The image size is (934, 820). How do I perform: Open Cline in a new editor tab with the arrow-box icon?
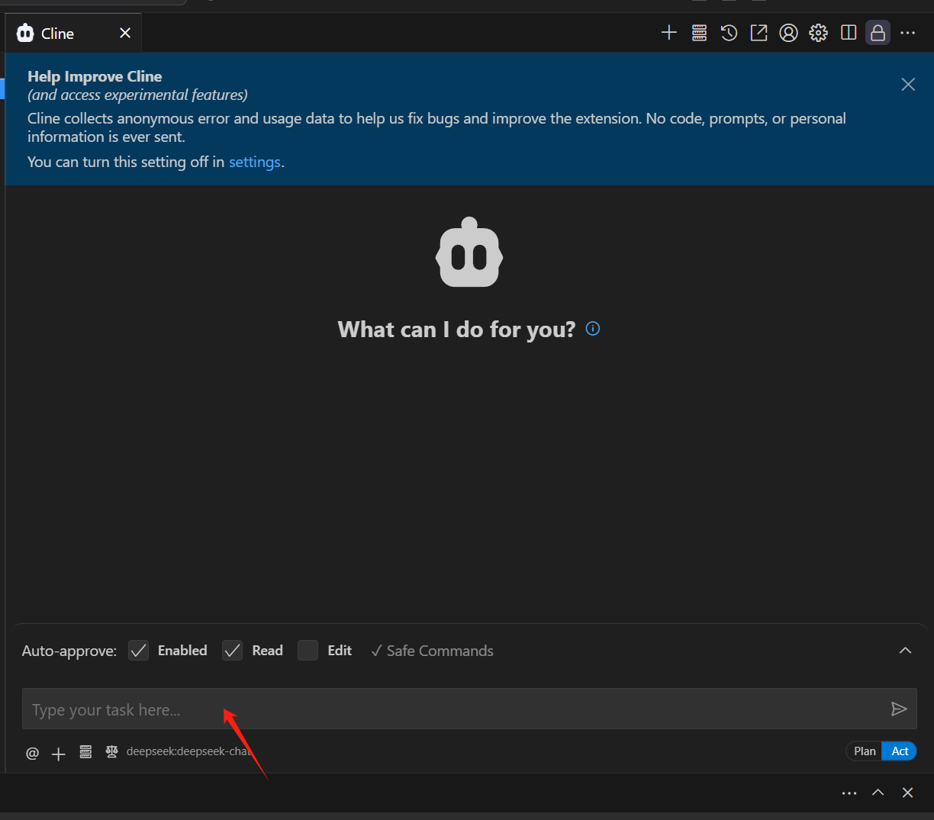758,33
